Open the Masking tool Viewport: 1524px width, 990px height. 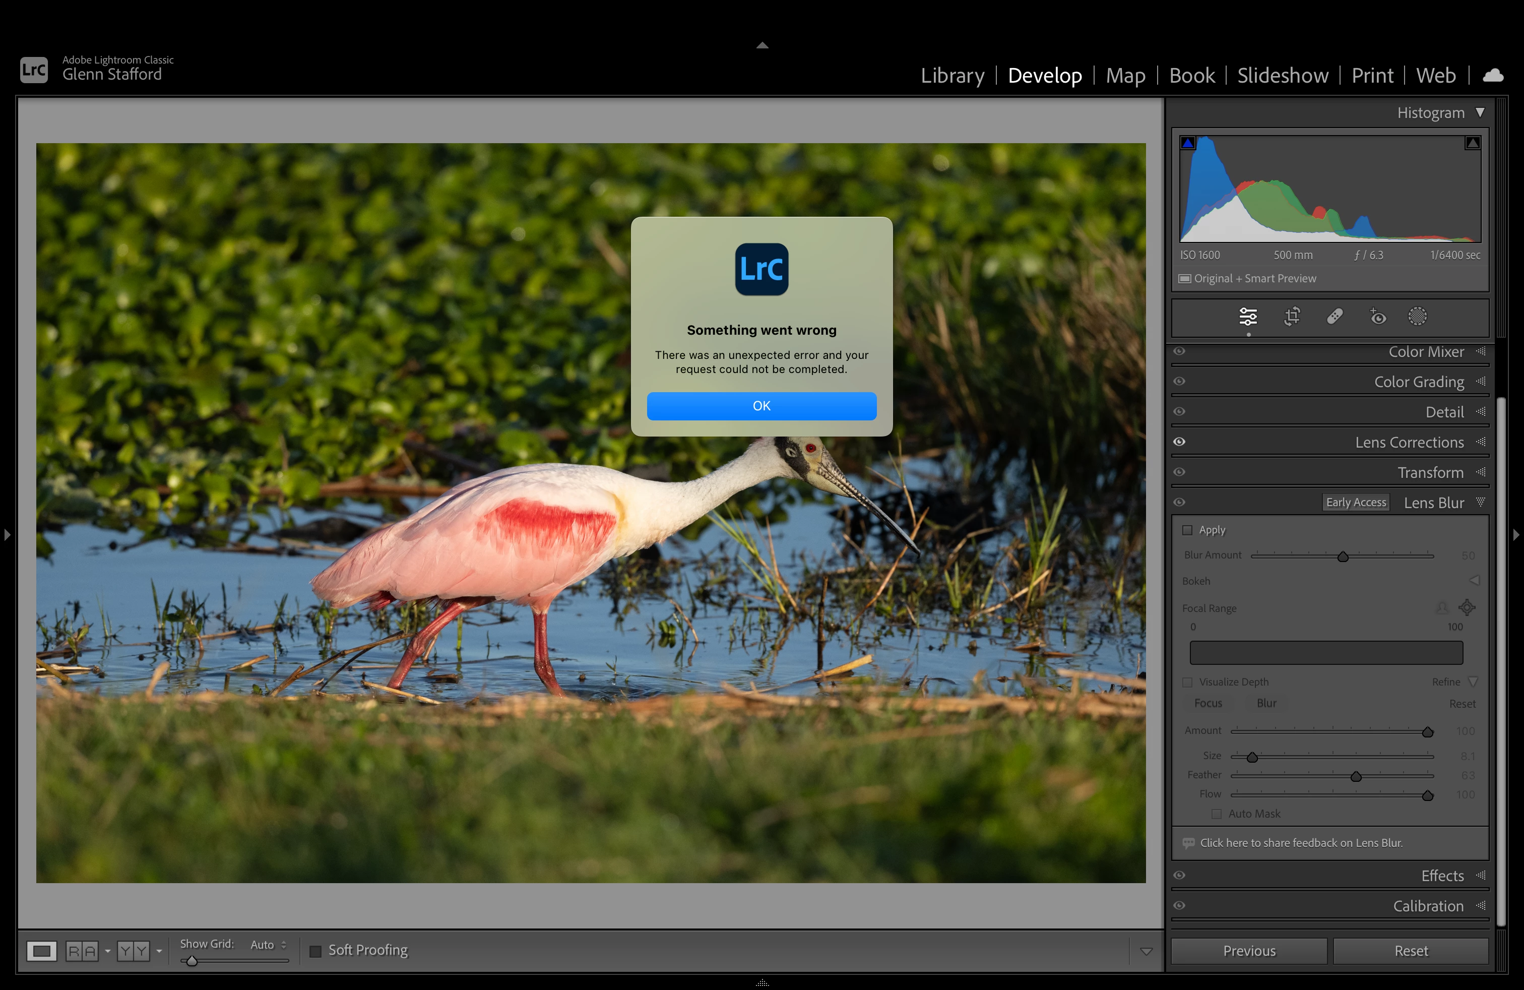pos(1417,317)
